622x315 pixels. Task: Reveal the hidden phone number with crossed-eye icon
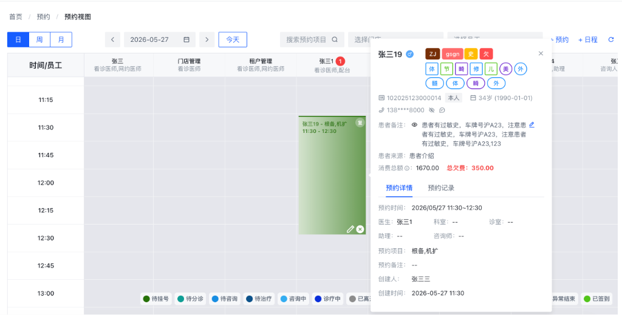[432, 110]
